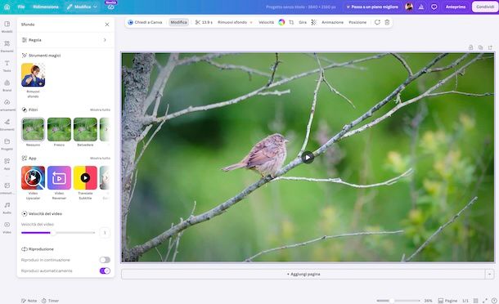Viewport: 499px width, 304px height.
Task: Open the Strumenti sidebar icon
Action: coord(7,125)
